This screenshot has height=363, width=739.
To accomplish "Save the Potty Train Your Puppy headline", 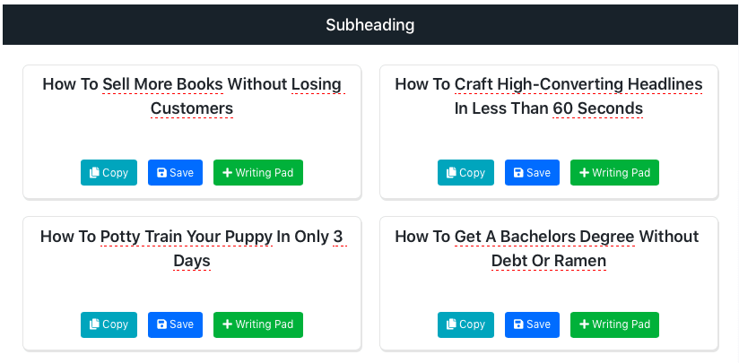I will point(175,324).
